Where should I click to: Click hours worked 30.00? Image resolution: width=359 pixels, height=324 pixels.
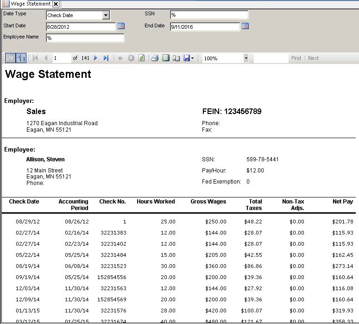coord(168,266)
